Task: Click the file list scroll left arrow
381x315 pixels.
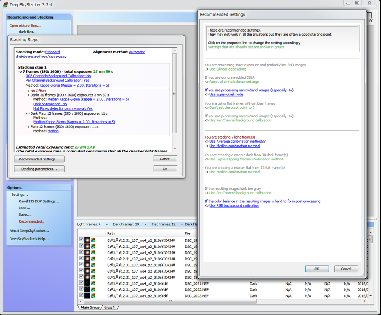Action: (81, 301)
